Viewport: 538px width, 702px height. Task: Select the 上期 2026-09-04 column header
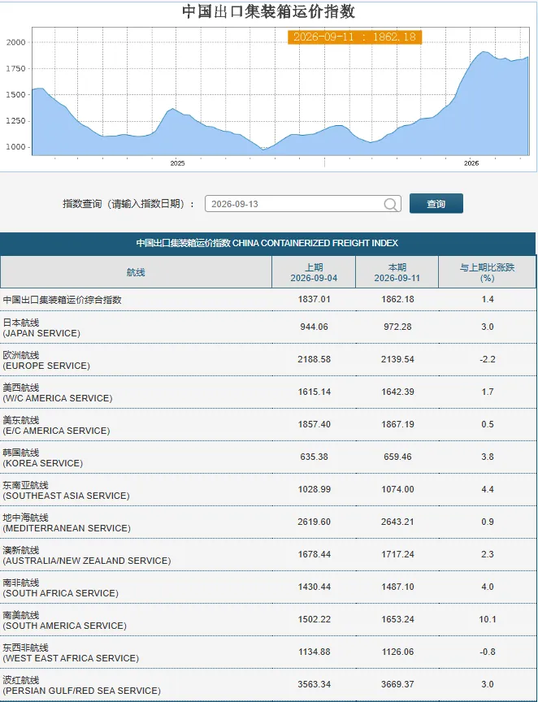314,272
